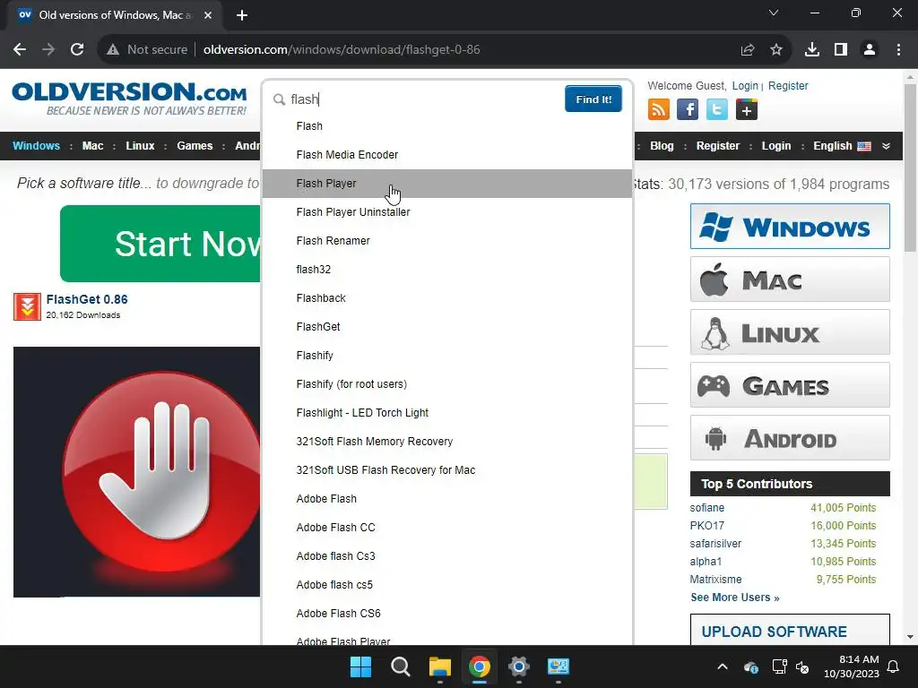Screen dimensions: 918x688
Task: Click the Linux platform banner button
Action: [x=790, y=332]
